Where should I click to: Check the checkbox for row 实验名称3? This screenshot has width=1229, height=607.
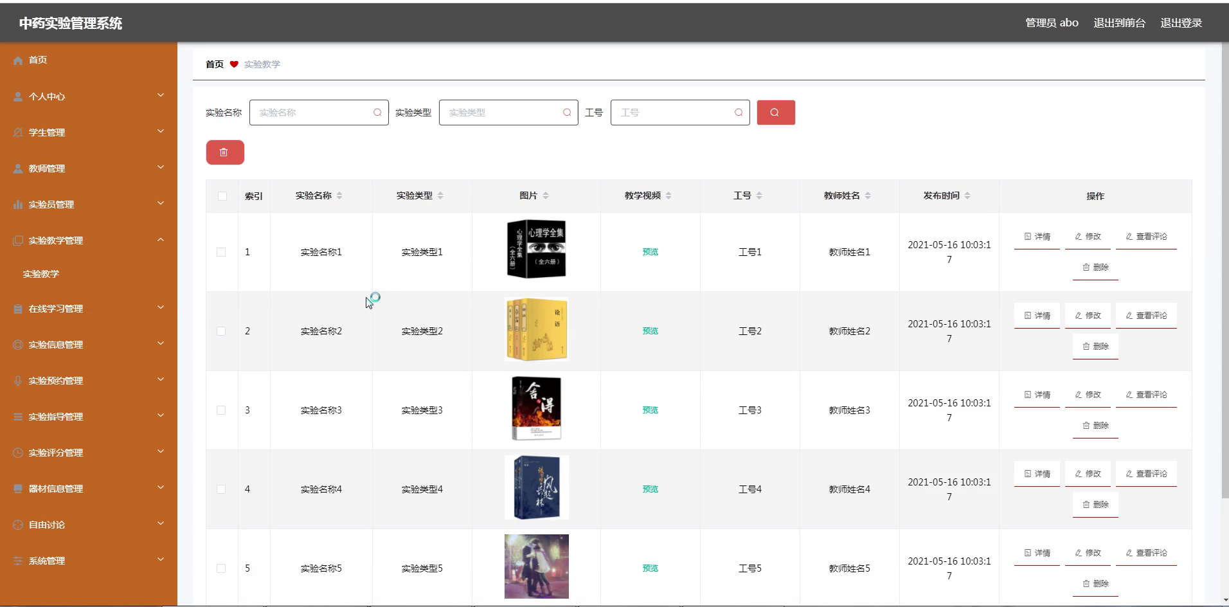tap(221, 410)
